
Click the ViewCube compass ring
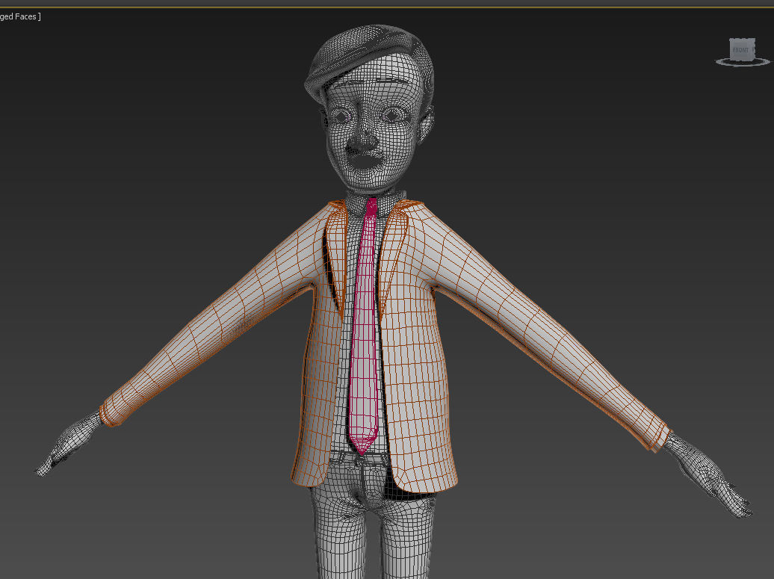721,63
